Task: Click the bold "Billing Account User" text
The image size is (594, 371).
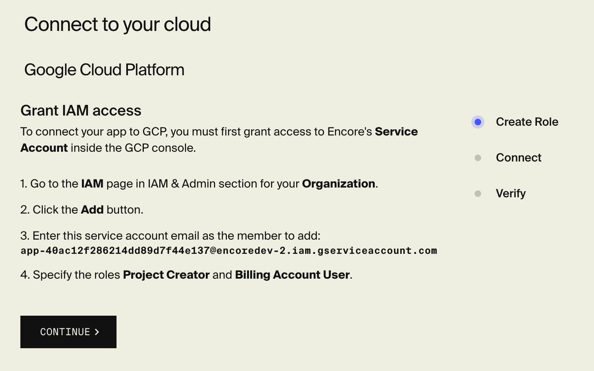Action: tap(292, 275)
